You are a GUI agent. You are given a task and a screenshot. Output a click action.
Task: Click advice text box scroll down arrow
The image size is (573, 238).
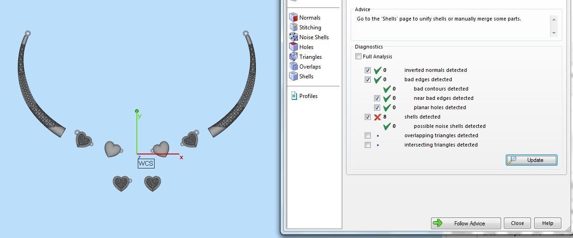[x=554, y=33]
